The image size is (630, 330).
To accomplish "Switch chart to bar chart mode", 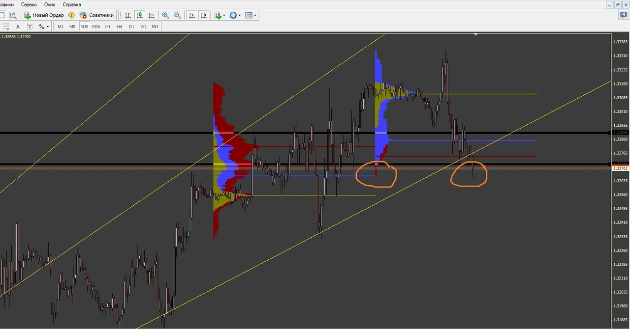I will point(128,15).
